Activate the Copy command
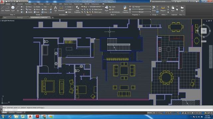 click(29, 10)
